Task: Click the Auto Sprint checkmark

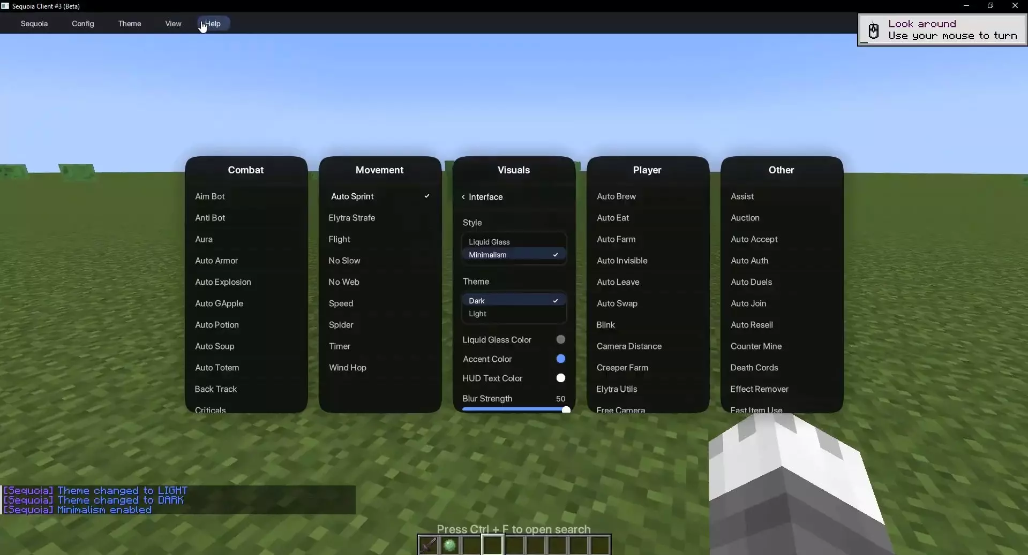Action: 427,196
